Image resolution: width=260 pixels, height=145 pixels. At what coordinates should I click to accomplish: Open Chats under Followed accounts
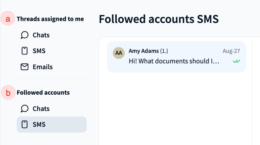(41, 109)
